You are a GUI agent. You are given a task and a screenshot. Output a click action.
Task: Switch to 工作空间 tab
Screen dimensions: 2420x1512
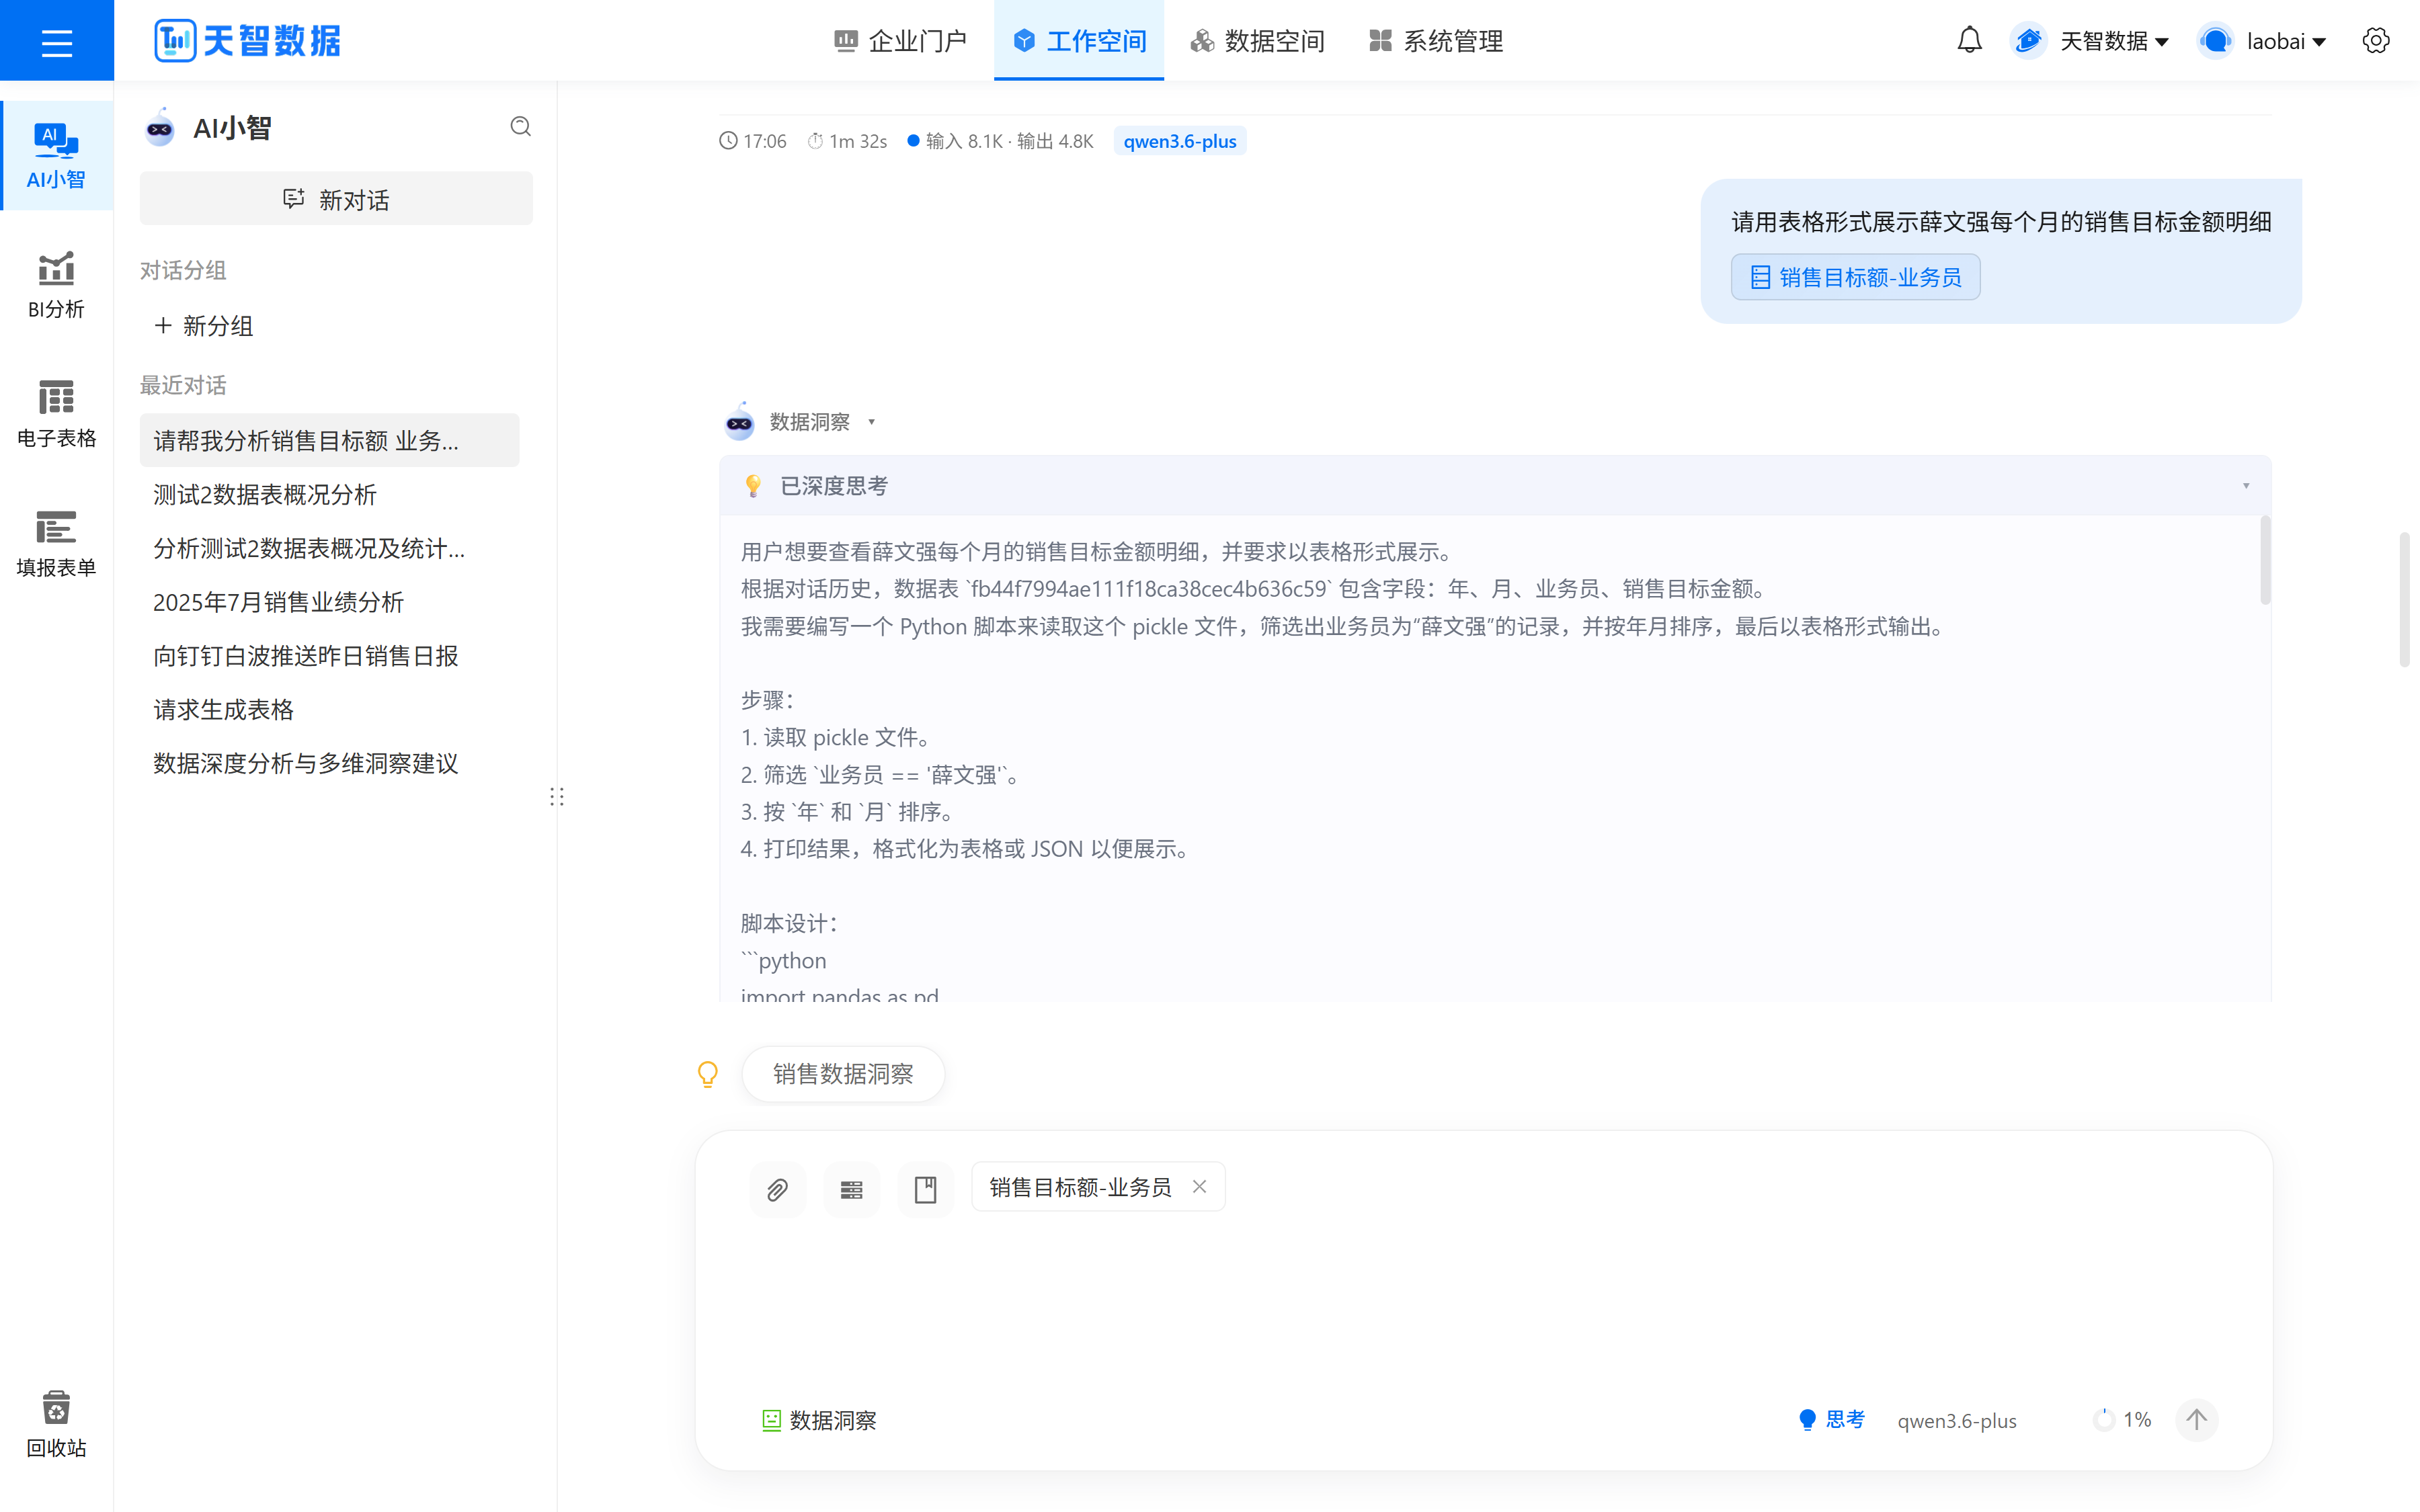[x=1079, y=41]
